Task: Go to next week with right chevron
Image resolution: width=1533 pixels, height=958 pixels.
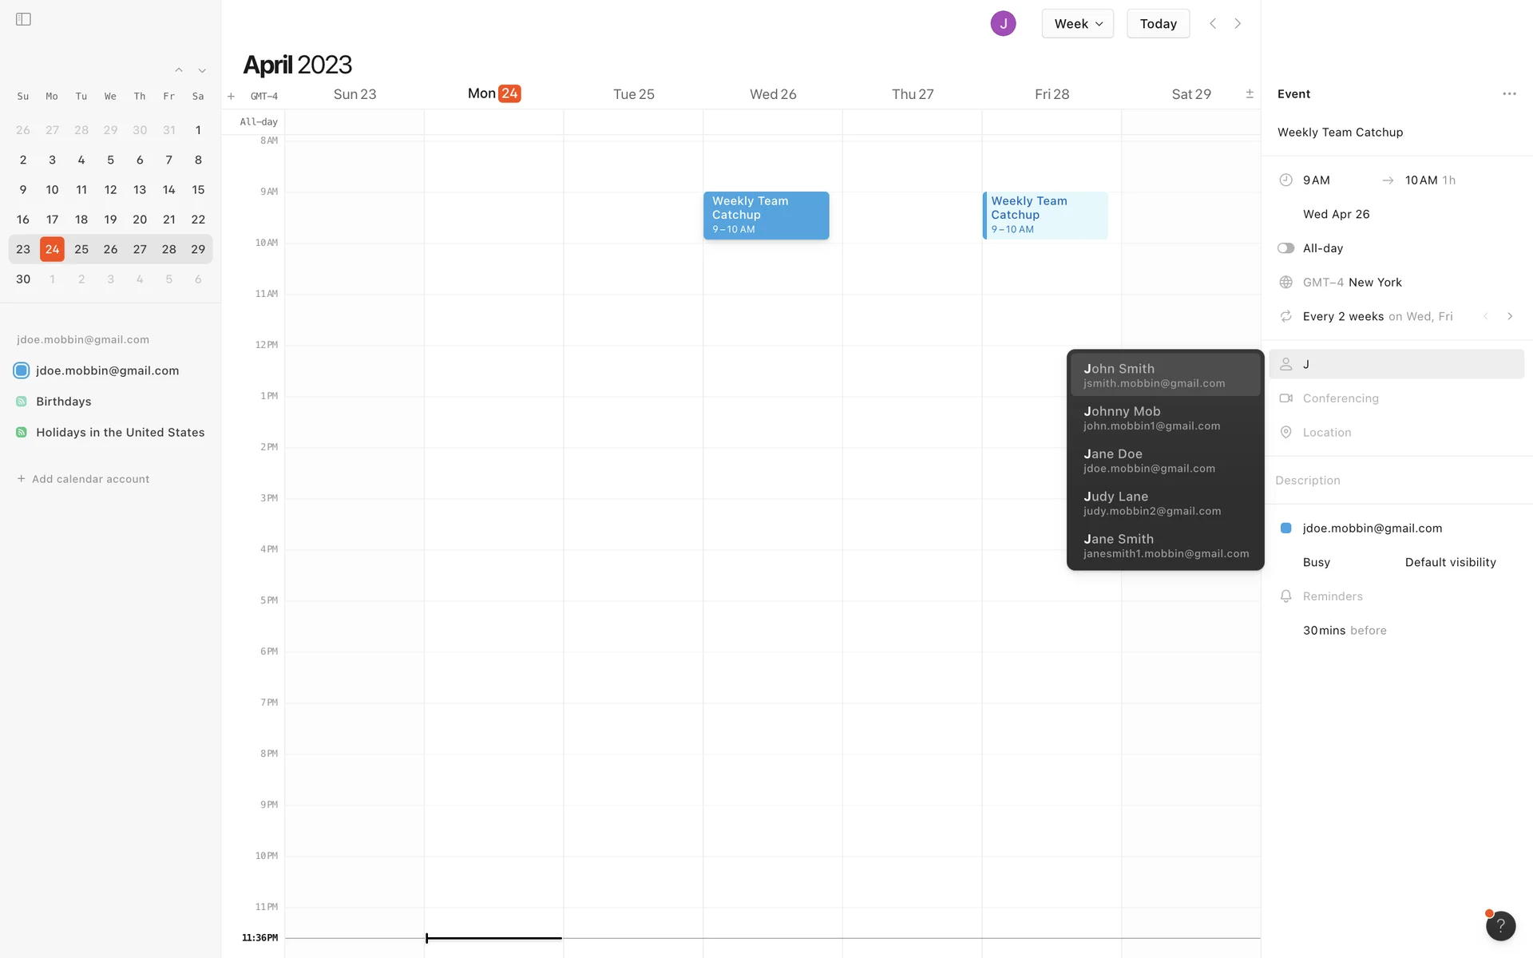Action: point(1238,24)
